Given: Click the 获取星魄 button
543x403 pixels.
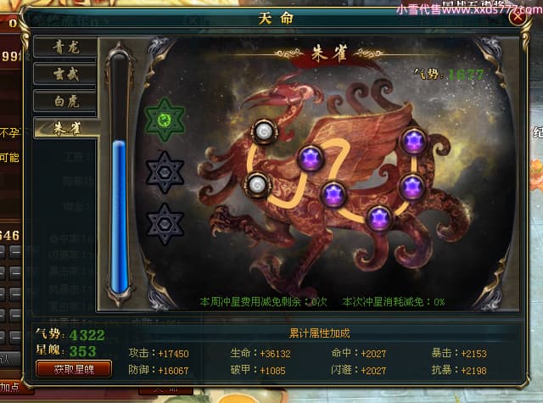Looking at the screenshot, I should coord(74,369).
